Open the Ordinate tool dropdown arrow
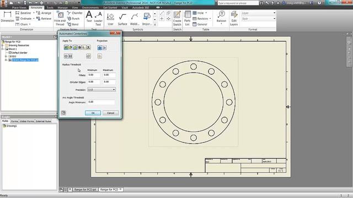Image resolution: width=353 pixels, height=198 pixels. pos(34,19)
